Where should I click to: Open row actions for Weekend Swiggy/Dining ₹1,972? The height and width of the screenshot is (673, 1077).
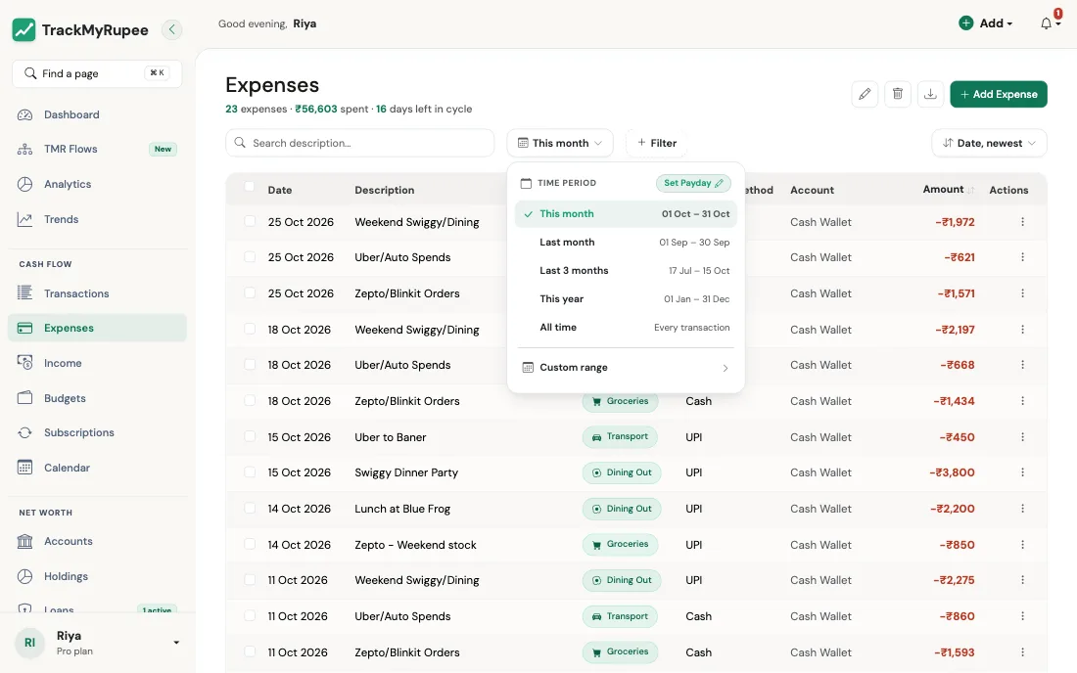tap(1023, 222)
